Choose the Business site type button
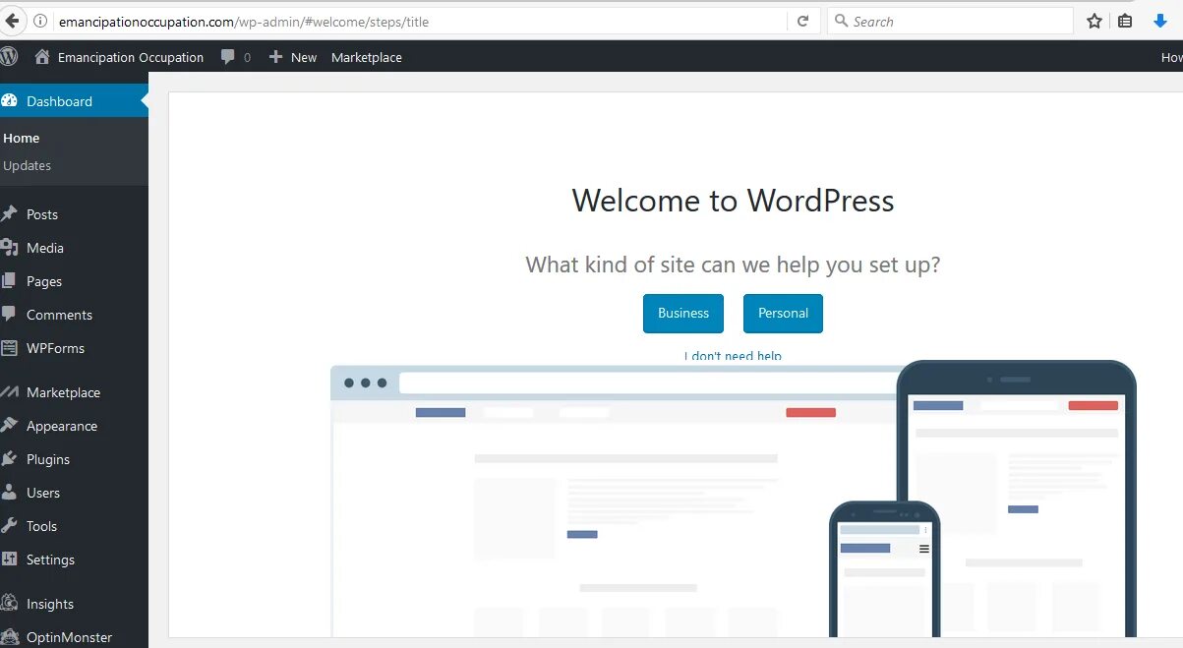The image size is (1183, 648). (x=683, y=313)
